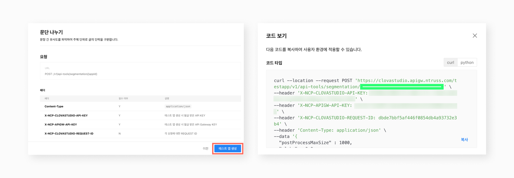514x178 pixels.
Task: Click the application/json code tag
Action: click(x=178, y=106)
